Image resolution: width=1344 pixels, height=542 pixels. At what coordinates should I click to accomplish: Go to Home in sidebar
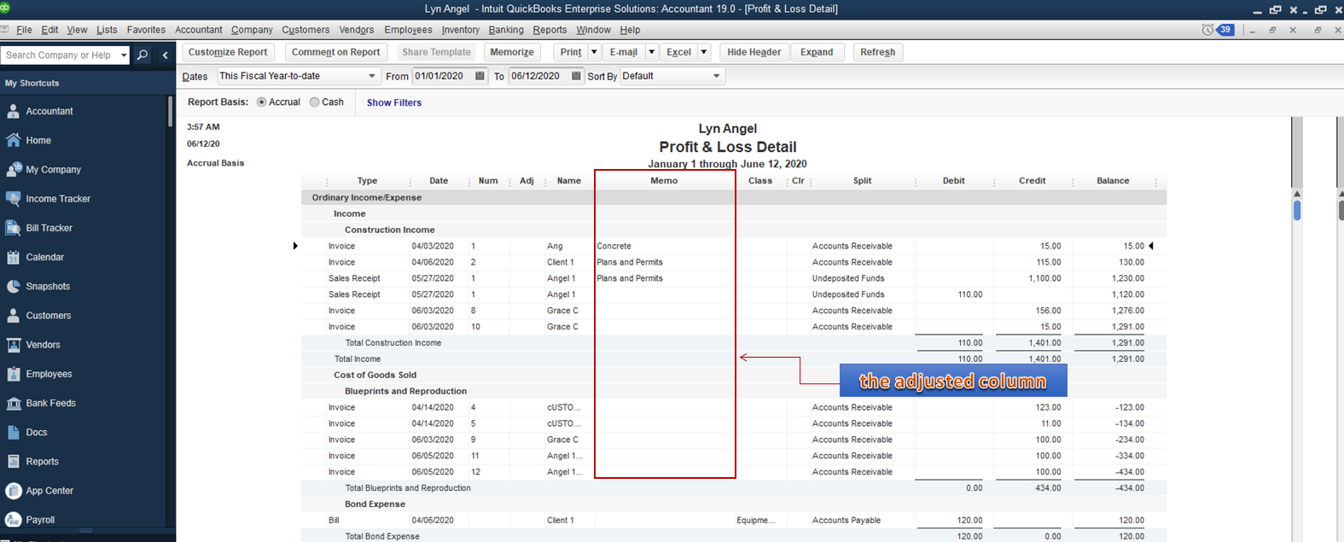(38, 140)
